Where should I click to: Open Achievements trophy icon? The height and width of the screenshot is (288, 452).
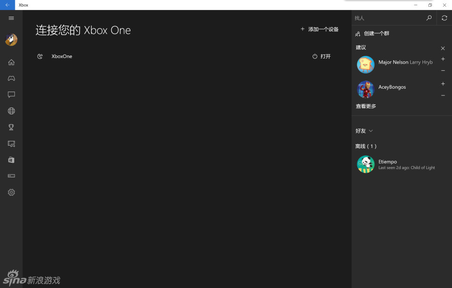coord(11,127)
